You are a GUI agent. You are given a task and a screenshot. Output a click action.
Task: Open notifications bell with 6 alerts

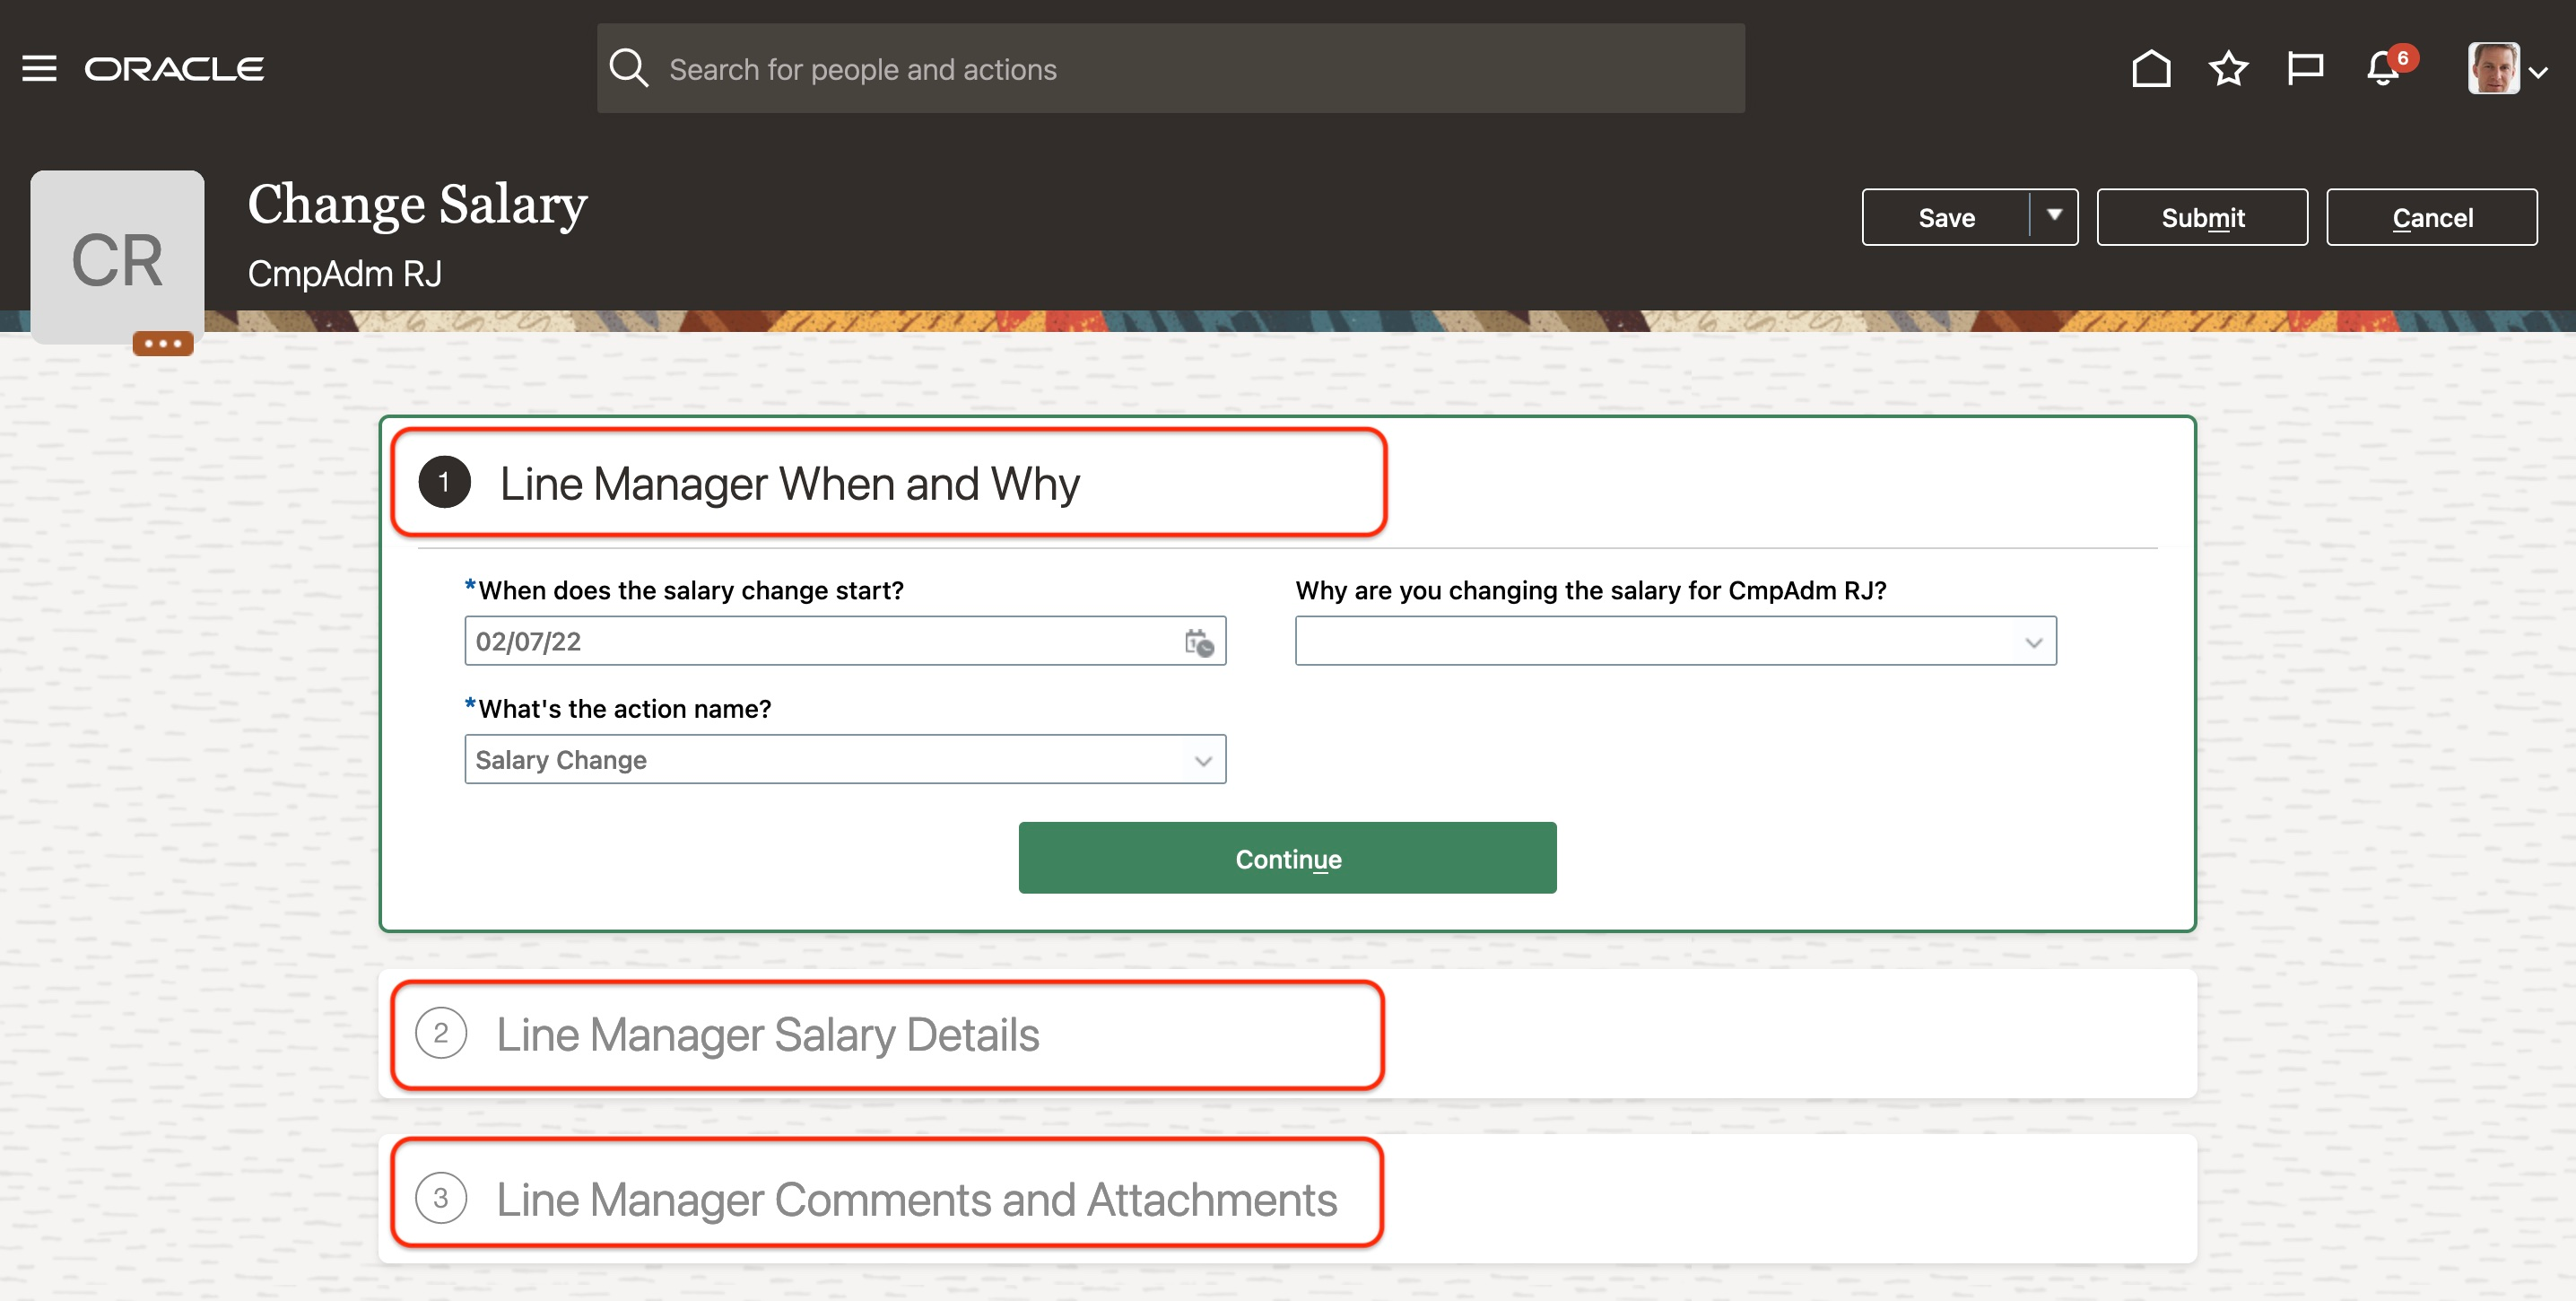2383,69
